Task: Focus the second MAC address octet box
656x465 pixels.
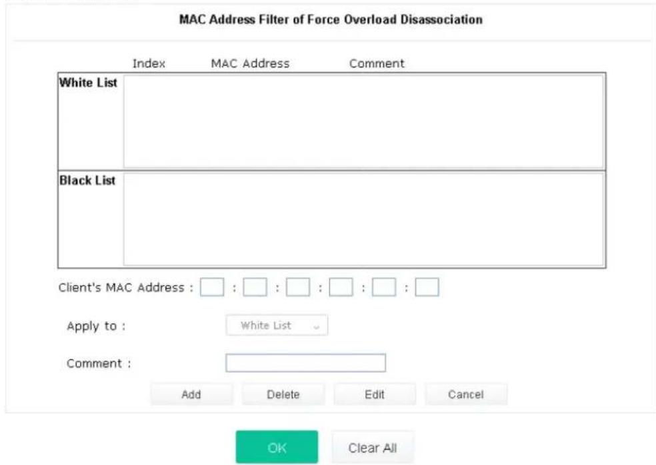Action: pyautogui.click(x=255, y=287)
